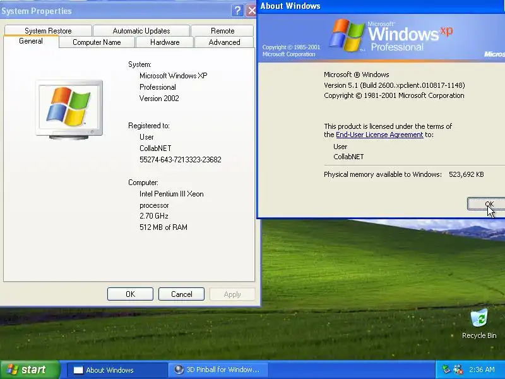Click the '2.70 GHz' processor speed
This screenshot has width=505, height=379.
pyautogui.click(x=154, y=216)
